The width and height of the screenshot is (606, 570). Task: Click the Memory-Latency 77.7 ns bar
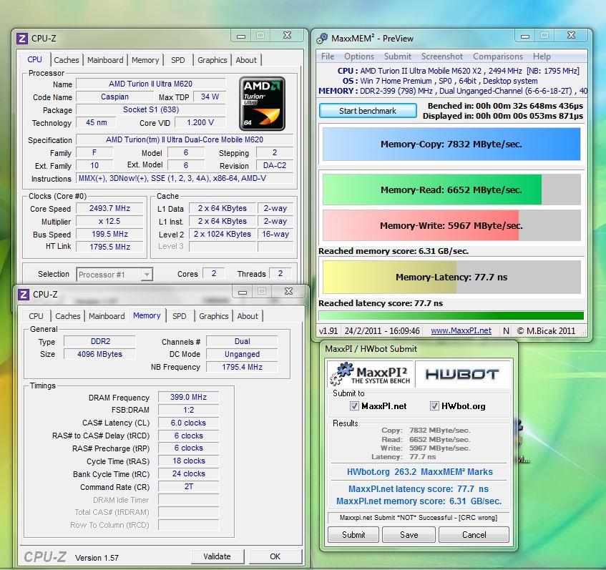[451, 277]
